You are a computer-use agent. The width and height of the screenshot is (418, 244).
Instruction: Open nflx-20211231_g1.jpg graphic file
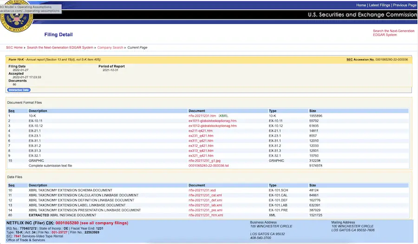(x=204, y=161)
